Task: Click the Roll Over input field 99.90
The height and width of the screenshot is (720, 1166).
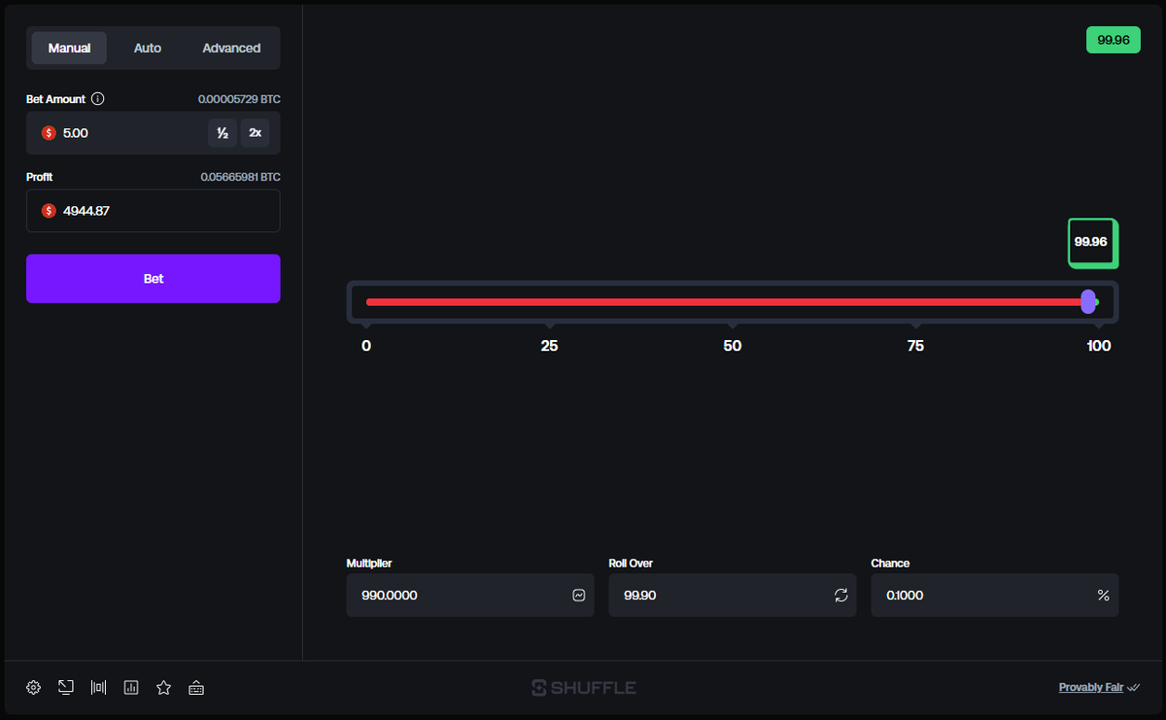Action: (x=733, y=596)
